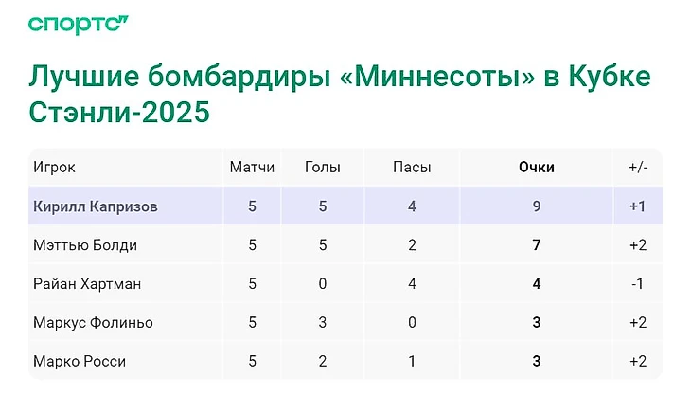The height and width of the screenshot is (394, 691).
Task: Click Болди's points value 7
Action: tap(536, 245)
